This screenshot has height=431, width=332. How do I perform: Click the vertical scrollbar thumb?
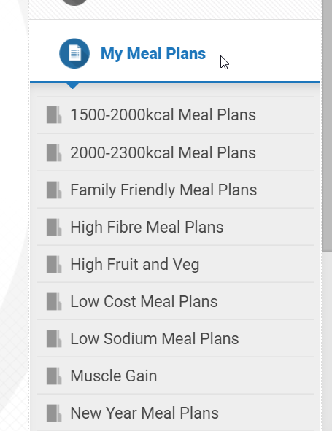pyautogui.click(x=327, y=125)
